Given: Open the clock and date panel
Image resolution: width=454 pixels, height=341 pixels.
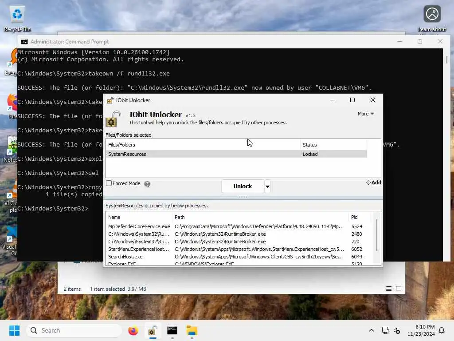Looking at the screenshot, I should [x=421, y=330].
